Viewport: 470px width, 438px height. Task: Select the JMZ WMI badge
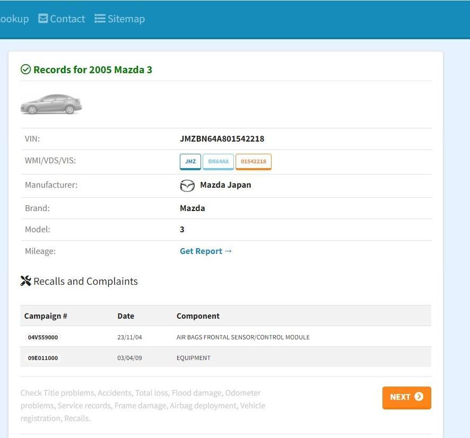(x=190, y=162)
